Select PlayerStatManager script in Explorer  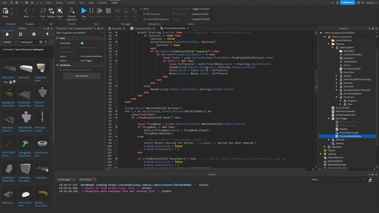349,133
